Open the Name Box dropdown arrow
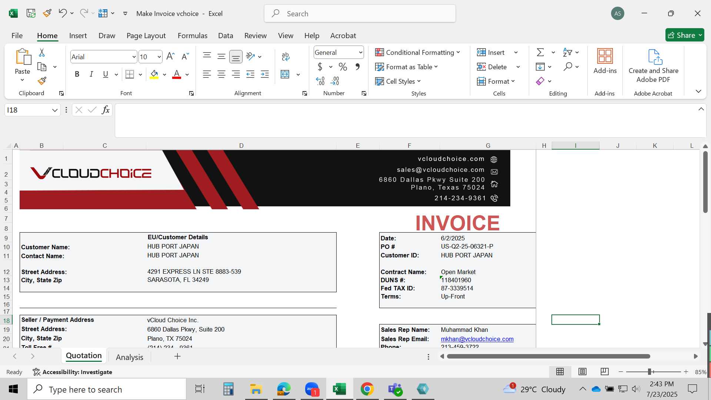The height and width of the screenshot is (400, 711). (x=55, y=110)
